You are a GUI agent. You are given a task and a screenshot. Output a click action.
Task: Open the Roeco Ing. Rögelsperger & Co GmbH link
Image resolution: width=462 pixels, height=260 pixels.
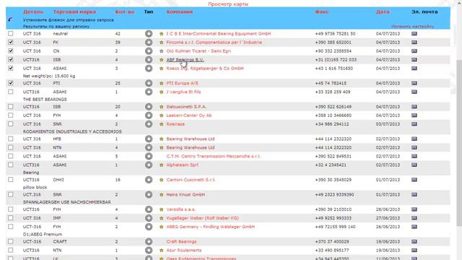[205, 69]
